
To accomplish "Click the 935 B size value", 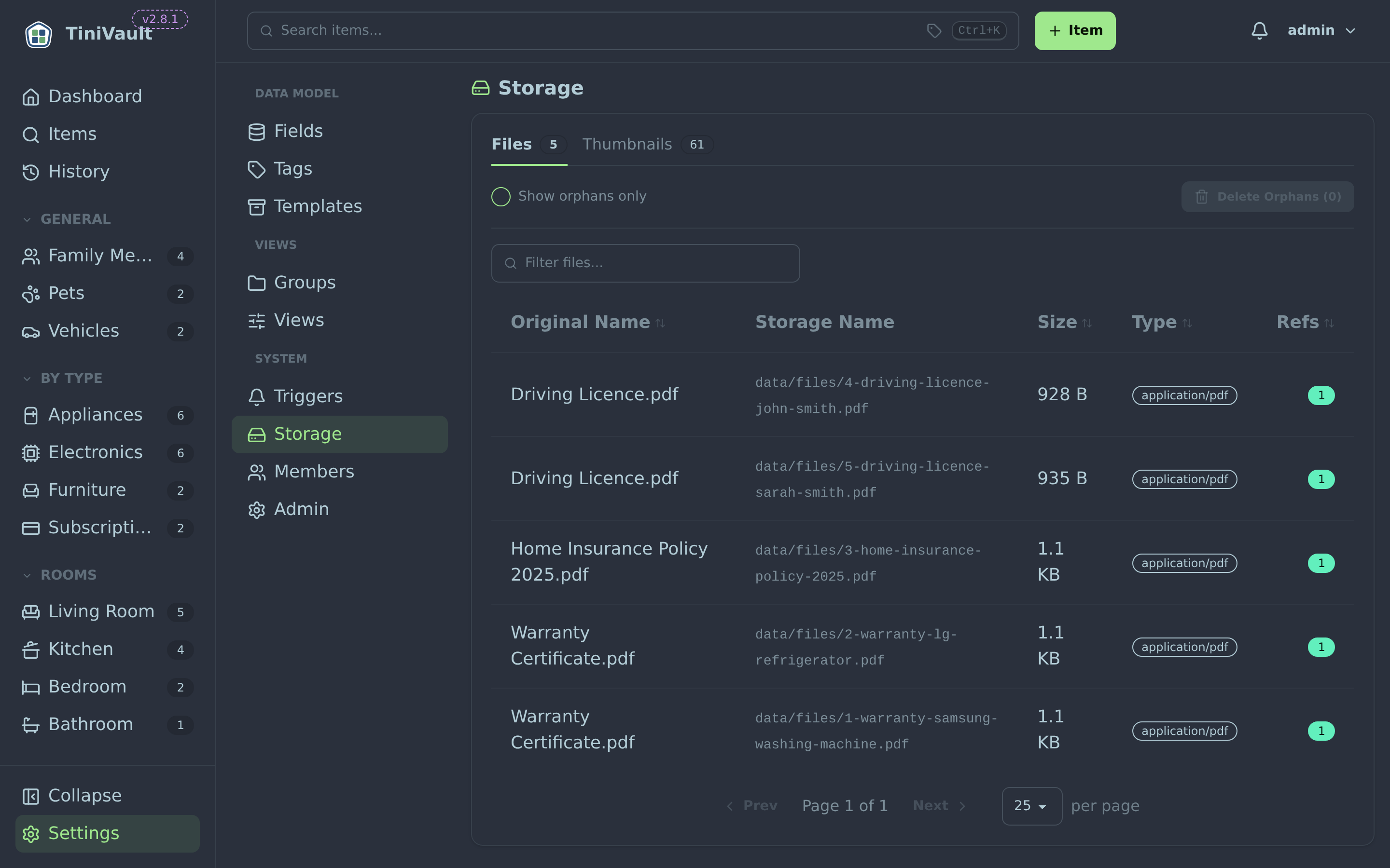I will click(x=1062, y=479).
